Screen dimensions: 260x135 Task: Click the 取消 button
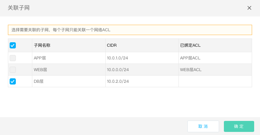(x=203, y=126)
